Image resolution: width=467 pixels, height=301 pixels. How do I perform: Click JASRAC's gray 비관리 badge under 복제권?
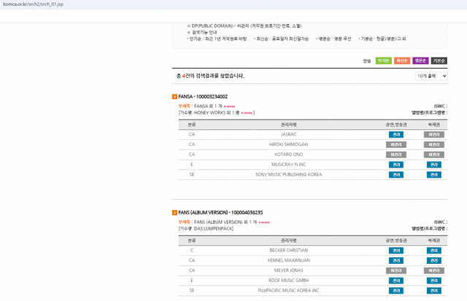click(434, 135)
